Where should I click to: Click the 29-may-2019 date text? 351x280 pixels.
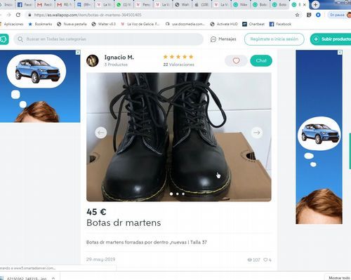click(100, 260)
